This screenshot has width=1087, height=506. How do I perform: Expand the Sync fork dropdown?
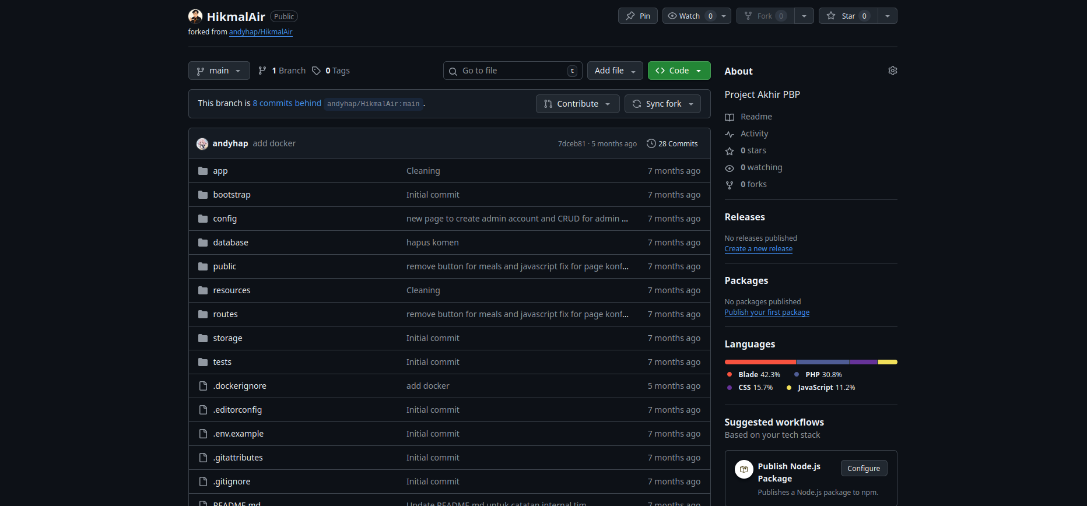(662, 104)
